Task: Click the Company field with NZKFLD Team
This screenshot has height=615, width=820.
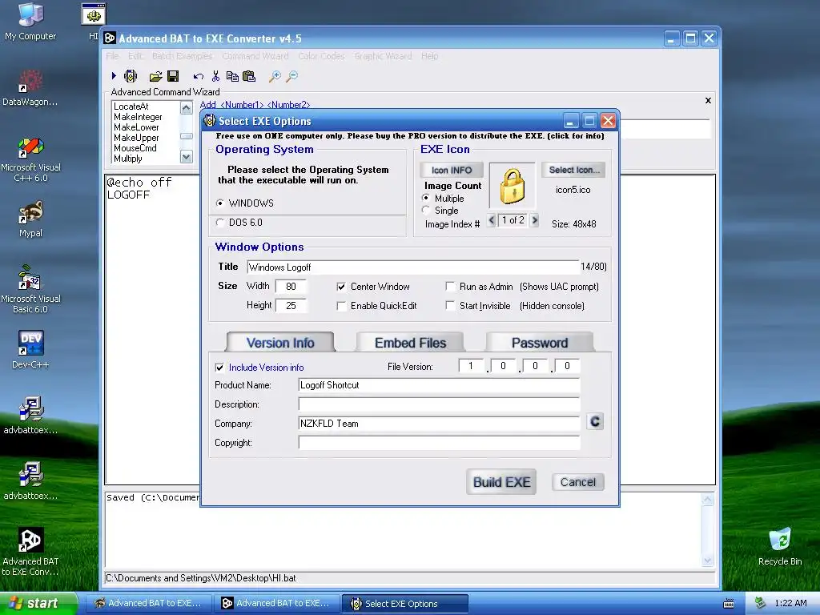Action: (x=439, y=424)
